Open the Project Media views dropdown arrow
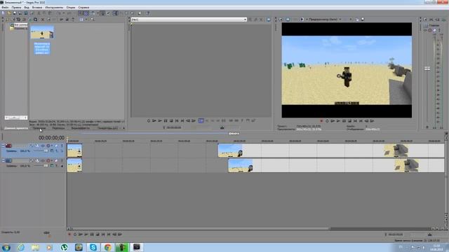The height and width of the screenshot is (252, 449). [86, 20]
